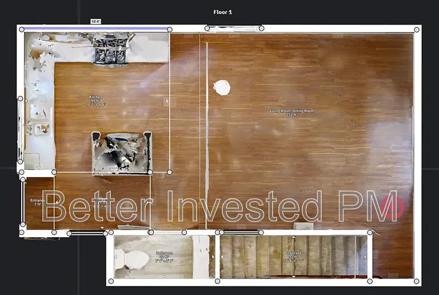
Task: Click upper handle of left wall window
Action: pos(20,98)
